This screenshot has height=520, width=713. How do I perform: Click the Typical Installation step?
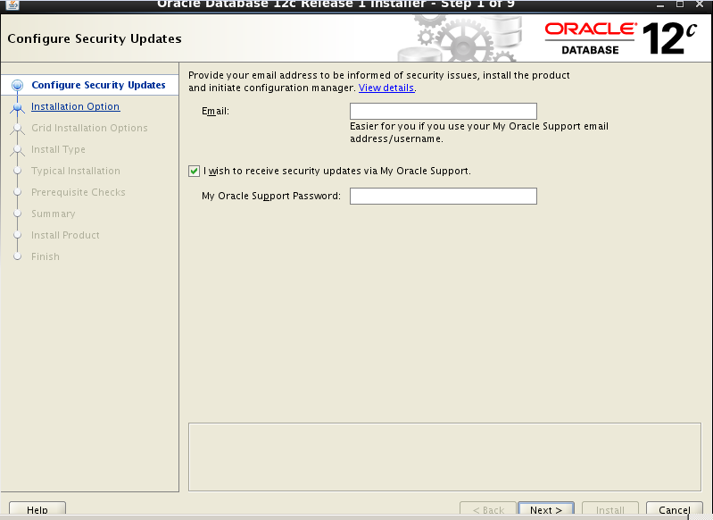coord(76,171)
